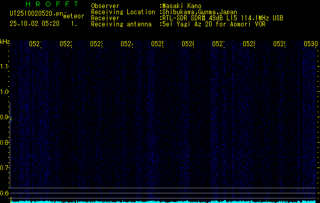The image size is (320, 203).
Task: Click the 0.6 kHz axis label
Action: point(4,193)
